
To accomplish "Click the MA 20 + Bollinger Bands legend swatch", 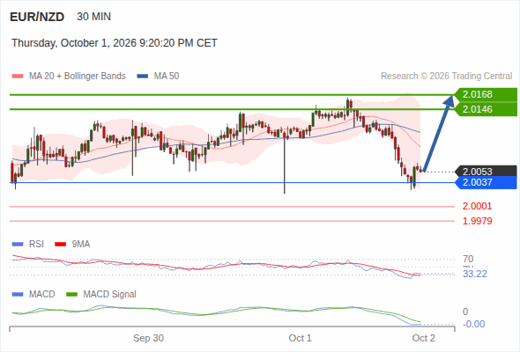I will (18, 77).
